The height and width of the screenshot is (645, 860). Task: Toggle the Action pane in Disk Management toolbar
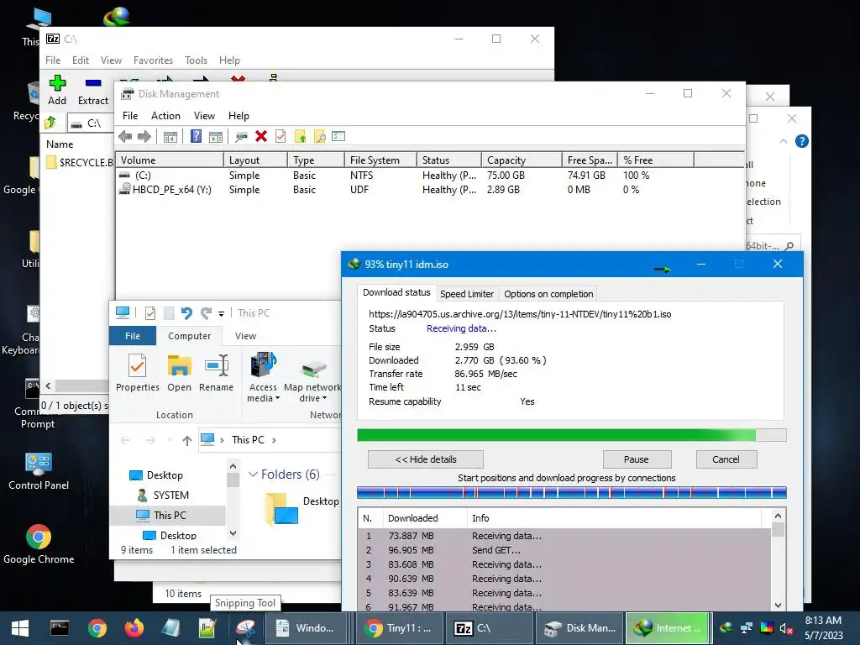tap(216, 137)
